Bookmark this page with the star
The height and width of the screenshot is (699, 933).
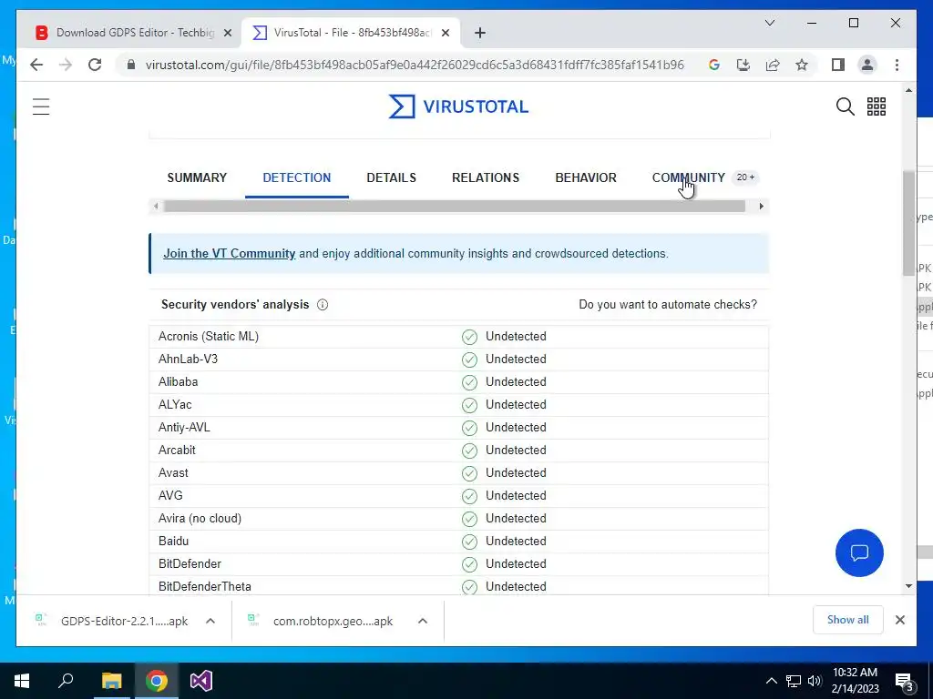tap(802, 65)
